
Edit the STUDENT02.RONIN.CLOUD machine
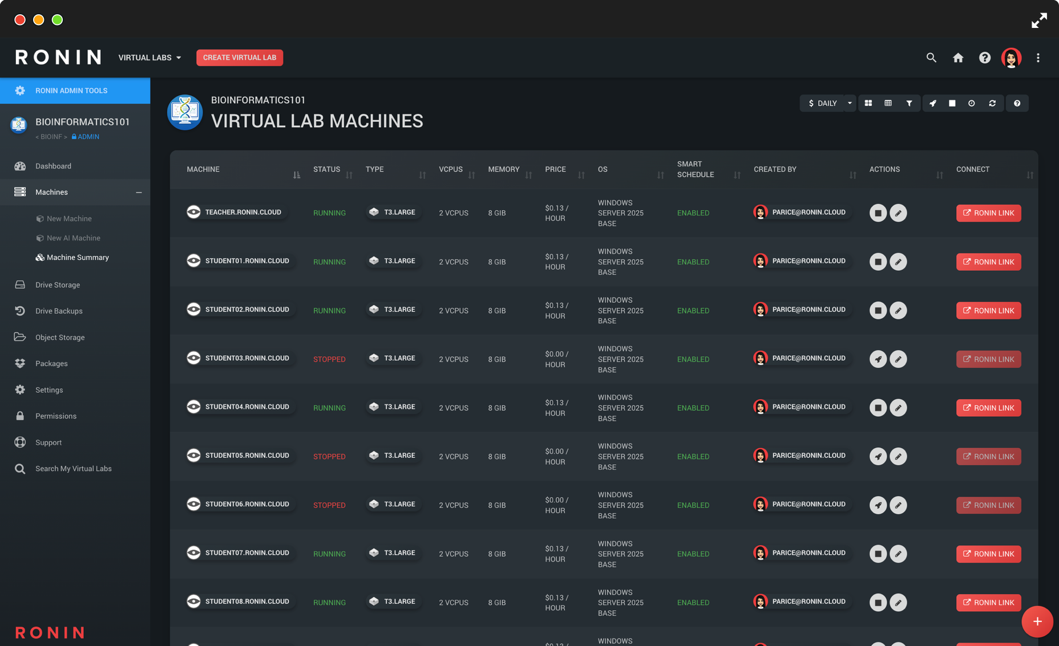coord(898,310)
